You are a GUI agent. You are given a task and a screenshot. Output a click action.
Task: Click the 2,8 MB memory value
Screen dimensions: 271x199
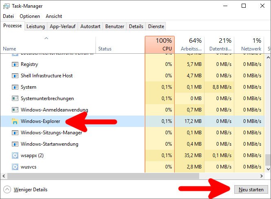click(x=194, y=167)
